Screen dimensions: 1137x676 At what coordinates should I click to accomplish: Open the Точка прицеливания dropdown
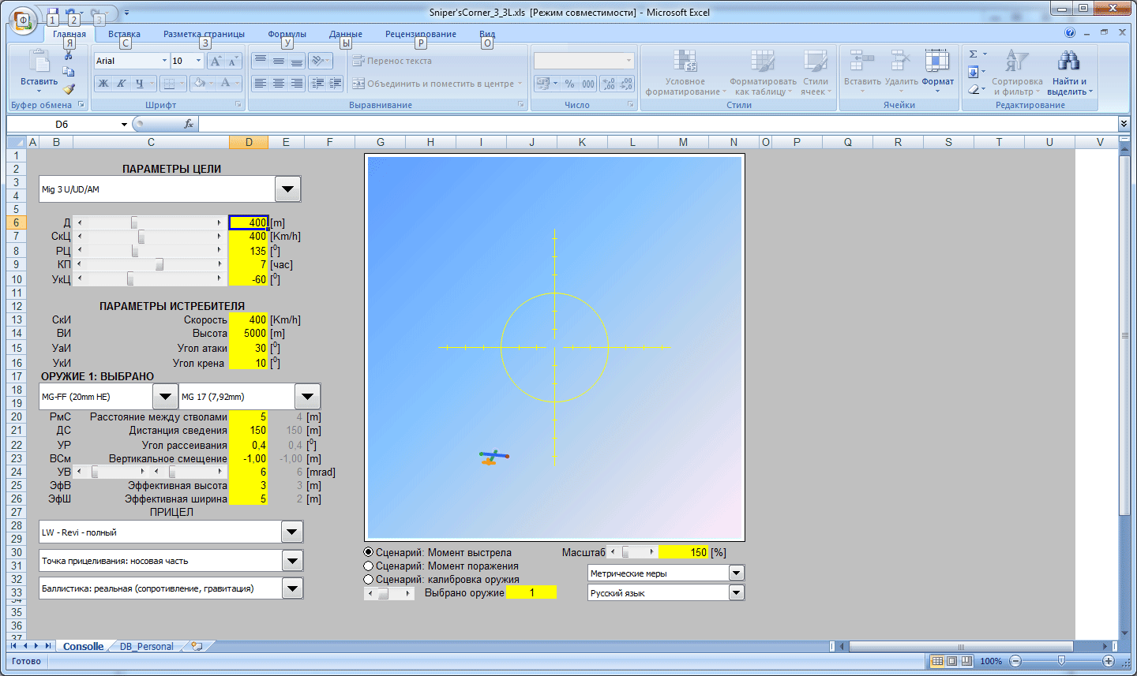tap(292, 561)
